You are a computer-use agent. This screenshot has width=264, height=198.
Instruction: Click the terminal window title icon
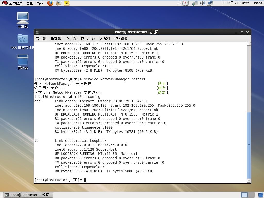pyautogui.click(x=37, y=32)
